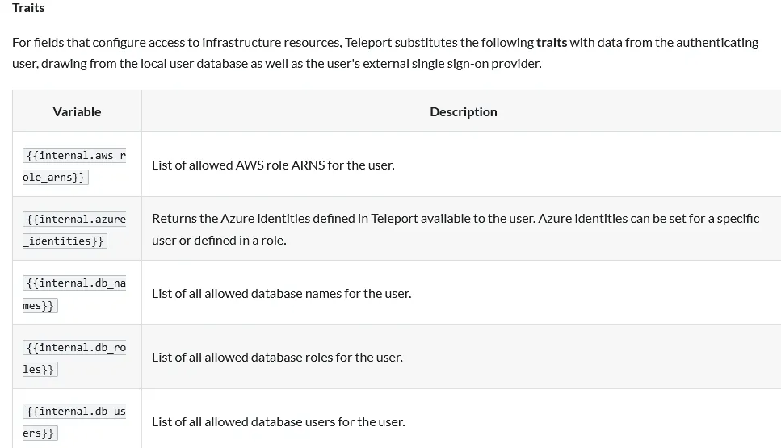Select the internal.db_roles variable code
The image size is (781, 448).
(74, 358)
